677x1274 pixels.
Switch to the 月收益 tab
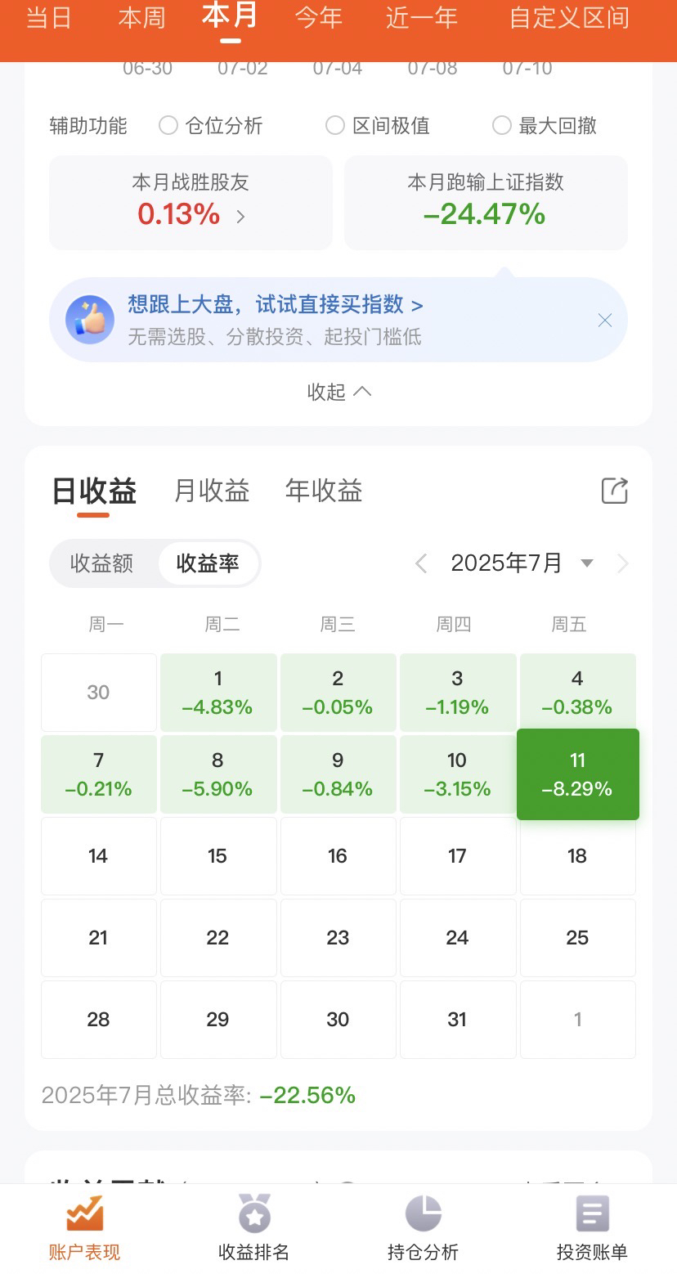click(x=212, y=491)
